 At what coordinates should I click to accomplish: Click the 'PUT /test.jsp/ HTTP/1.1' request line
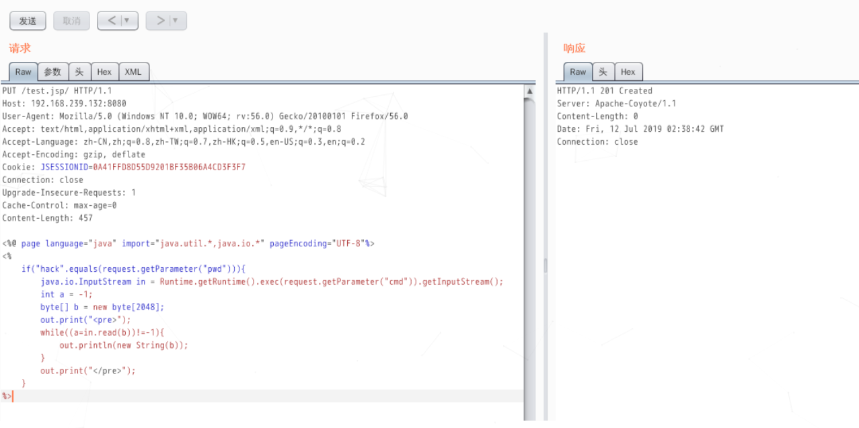[57, 91]
